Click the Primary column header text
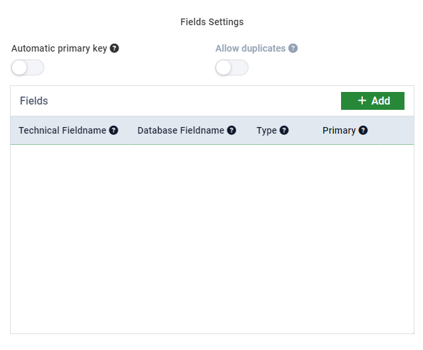Screen dimensions: 423x350 coord(339,131)
